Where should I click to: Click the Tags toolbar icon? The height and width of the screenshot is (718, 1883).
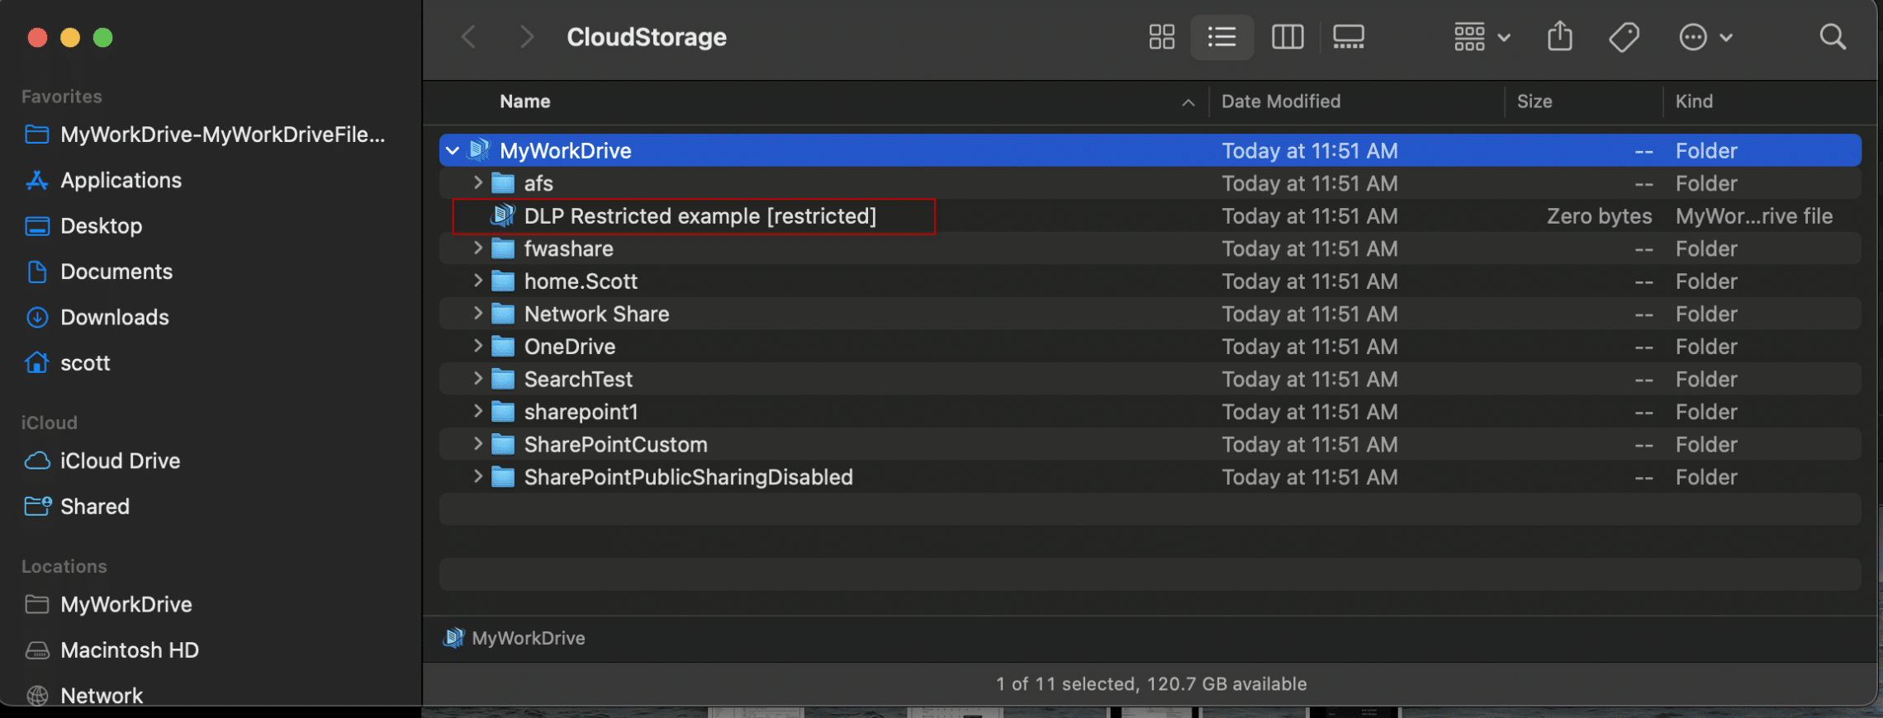click(x=1624, y=37)
